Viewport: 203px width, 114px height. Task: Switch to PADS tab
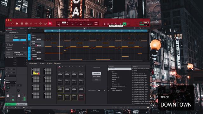[42, 63]
